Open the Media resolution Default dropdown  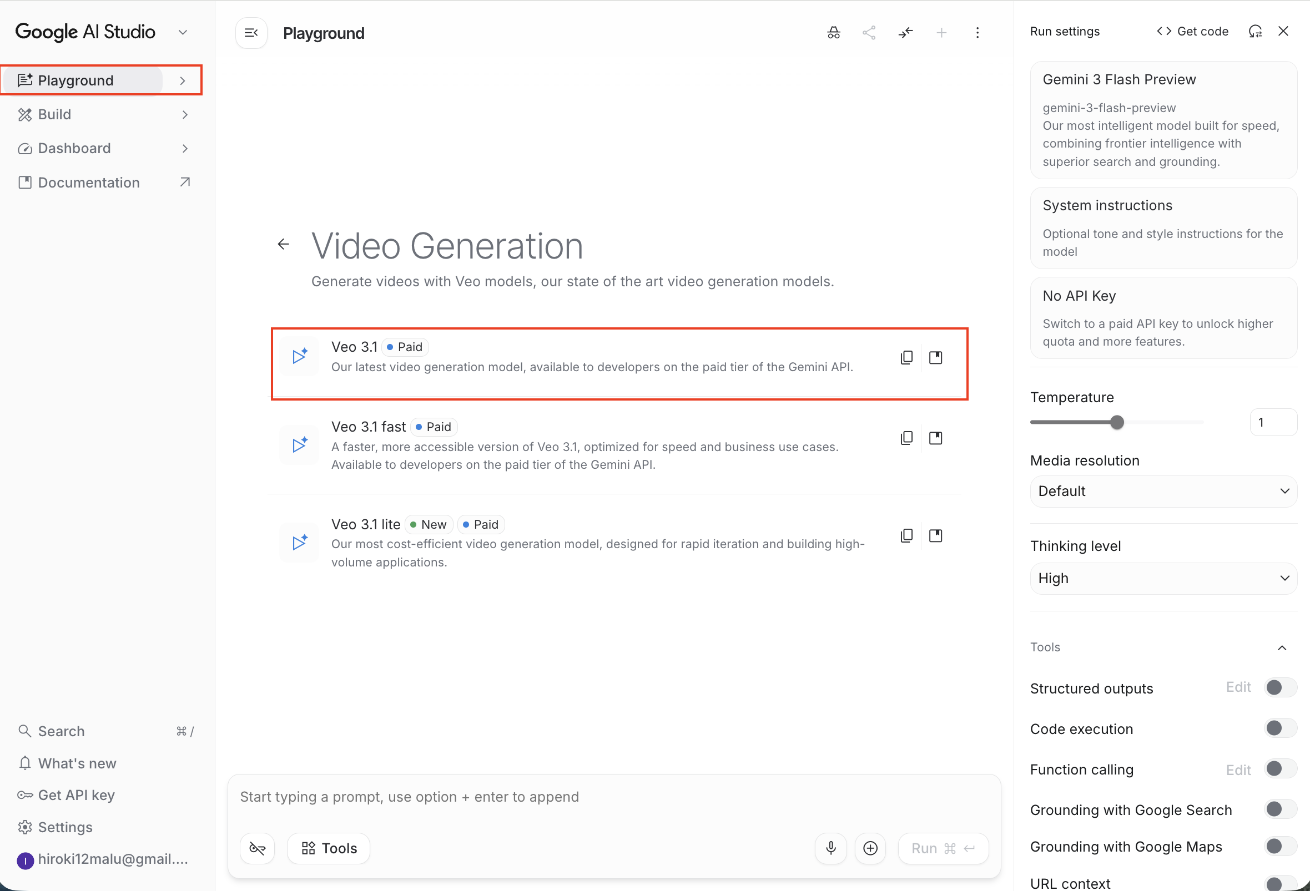[x=1163, y=491]
